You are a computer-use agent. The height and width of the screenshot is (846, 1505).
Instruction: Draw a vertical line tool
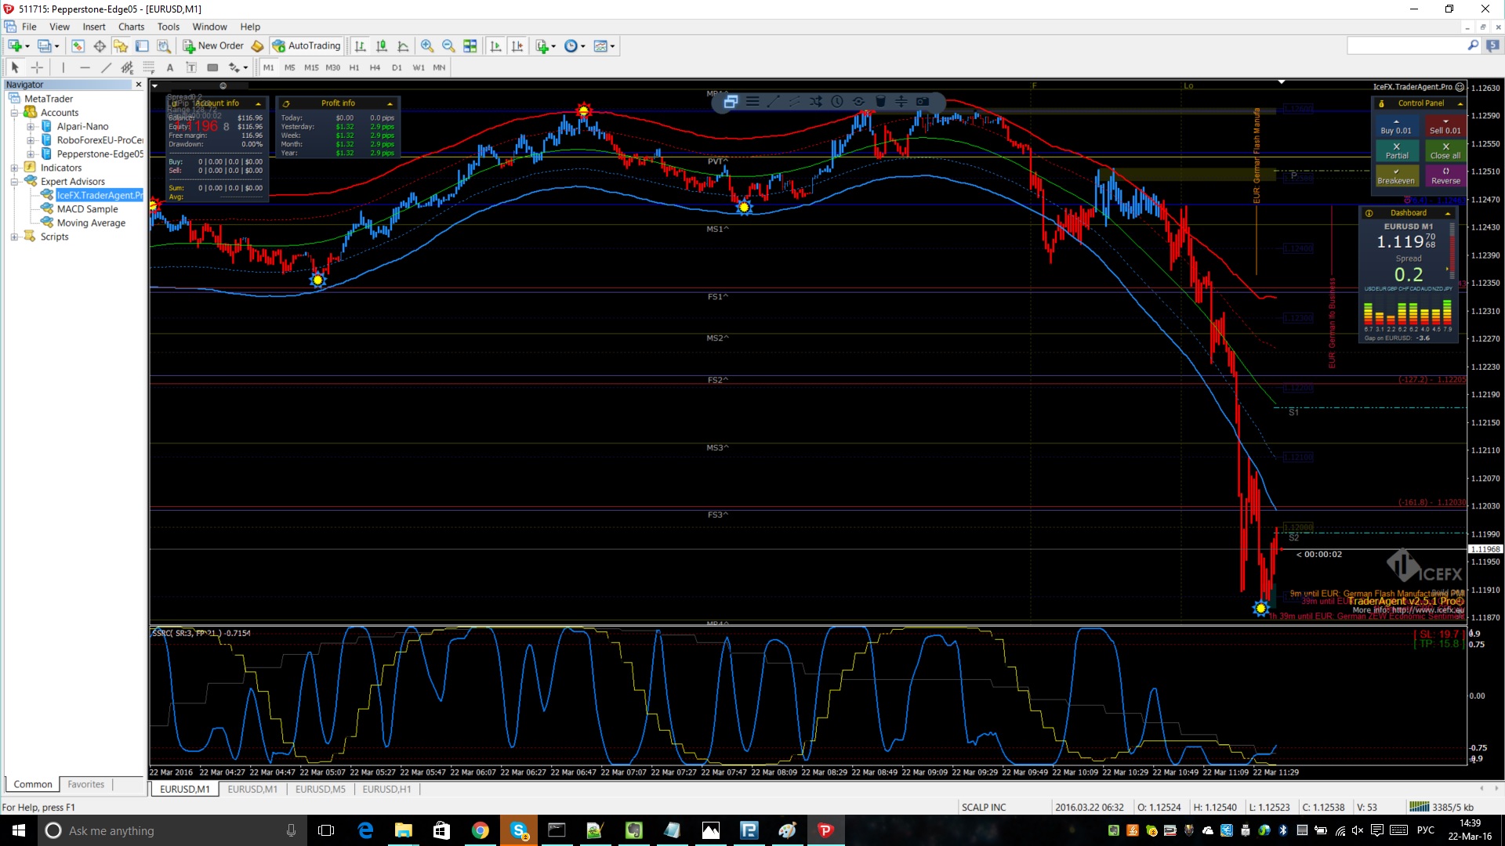coord(63,67)
